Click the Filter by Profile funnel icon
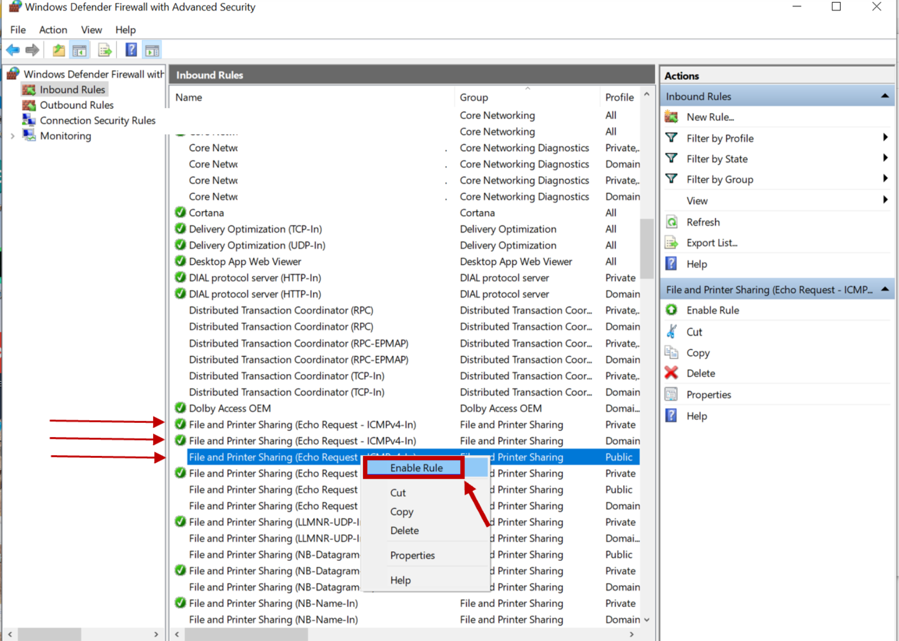The image size is (899, 641). click(672, 138)
